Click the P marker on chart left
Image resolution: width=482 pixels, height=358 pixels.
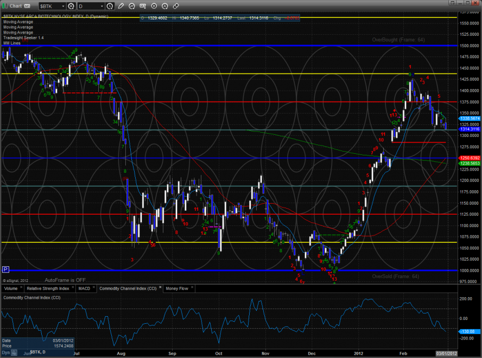(5, 269)
